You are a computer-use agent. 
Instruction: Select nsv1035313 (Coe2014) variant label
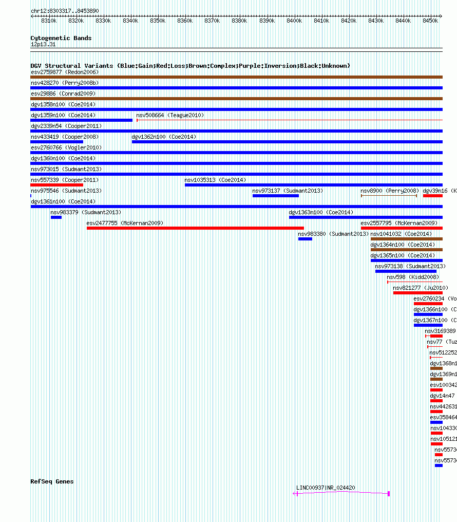coord(215,180)
